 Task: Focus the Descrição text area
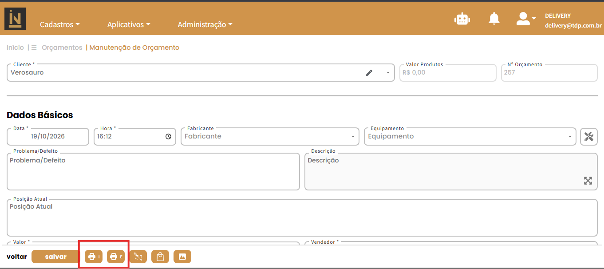[x=451, y=172]
